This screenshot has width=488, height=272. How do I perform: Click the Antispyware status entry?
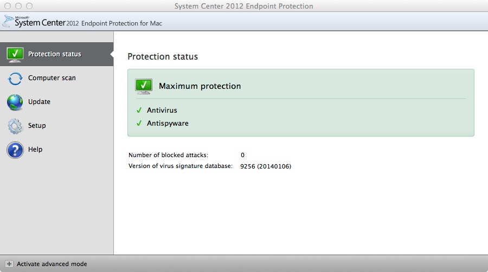pyautogui.click(x=168, y=124)
